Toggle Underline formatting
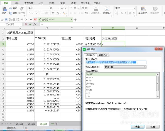This screenshot has width=165, height=131. click(36, 13)
